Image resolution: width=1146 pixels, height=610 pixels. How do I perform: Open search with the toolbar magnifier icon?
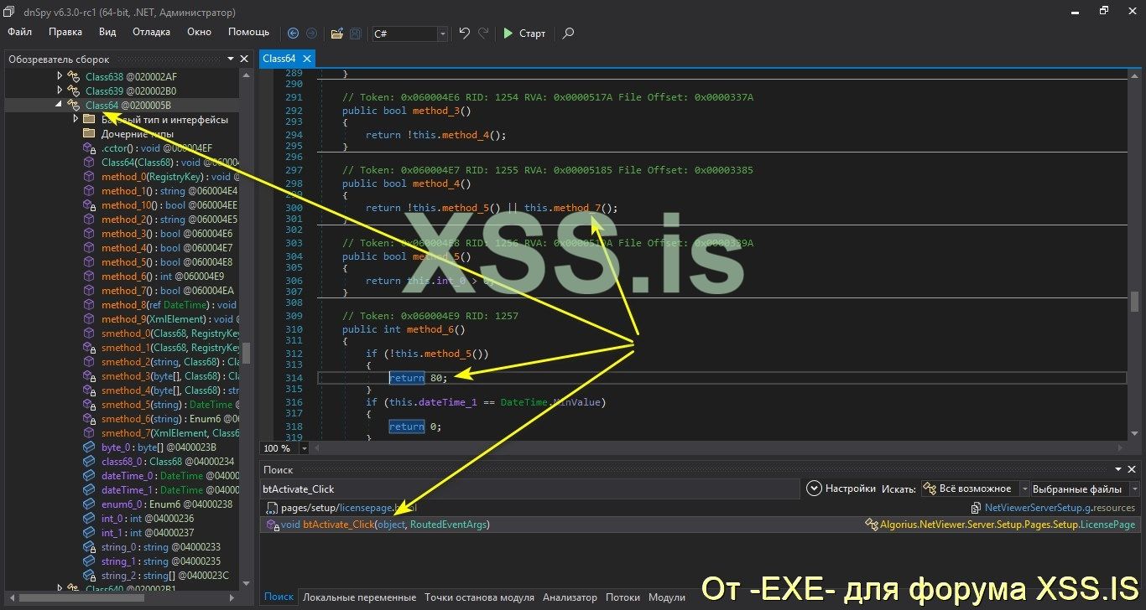pyautogui.click(x=568, y=34)
